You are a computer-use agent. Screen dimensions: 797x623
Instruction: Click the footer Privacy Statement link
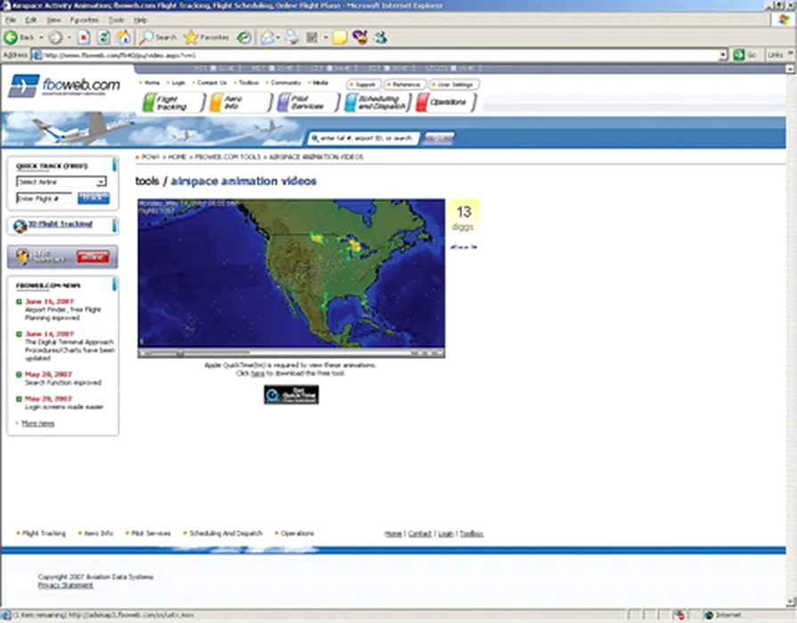coord(65,586)
